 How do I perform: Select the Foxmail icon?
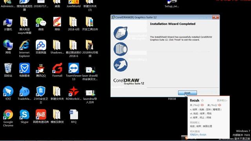(57, 70)
